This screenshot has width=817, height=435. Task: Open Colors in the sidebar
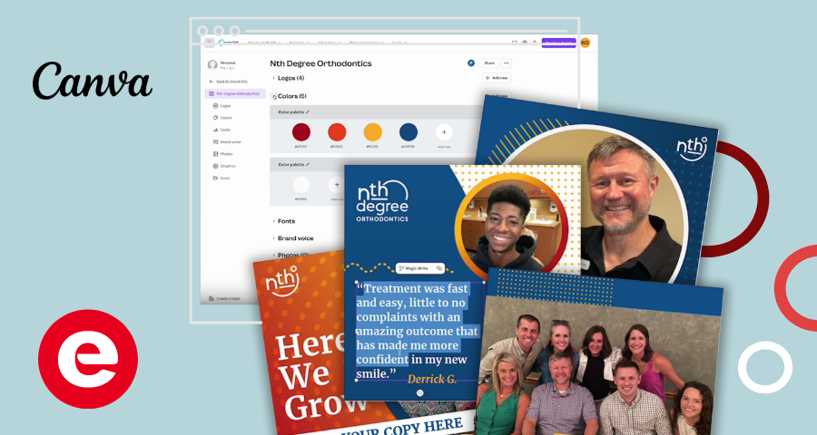pyautogui.click(x=222, y=118)
